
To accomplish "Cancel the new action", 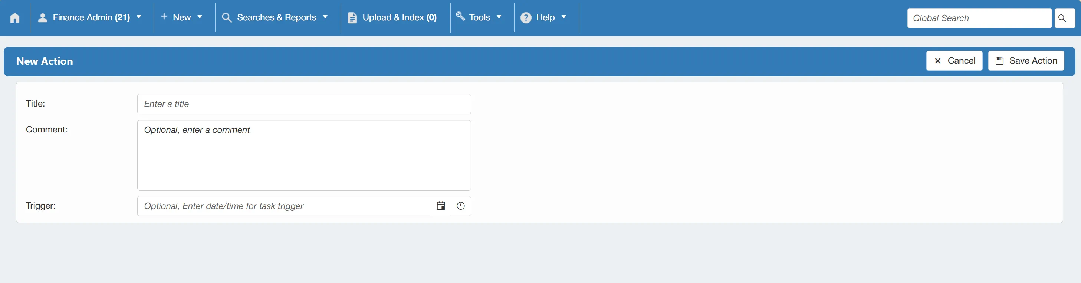I will (x=954, y=61).
